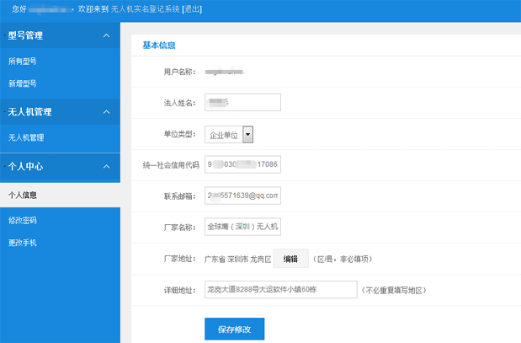521x343 pixels.
Task: Collapse the 无人机管理 section chevron
Action: coord(106,112)
